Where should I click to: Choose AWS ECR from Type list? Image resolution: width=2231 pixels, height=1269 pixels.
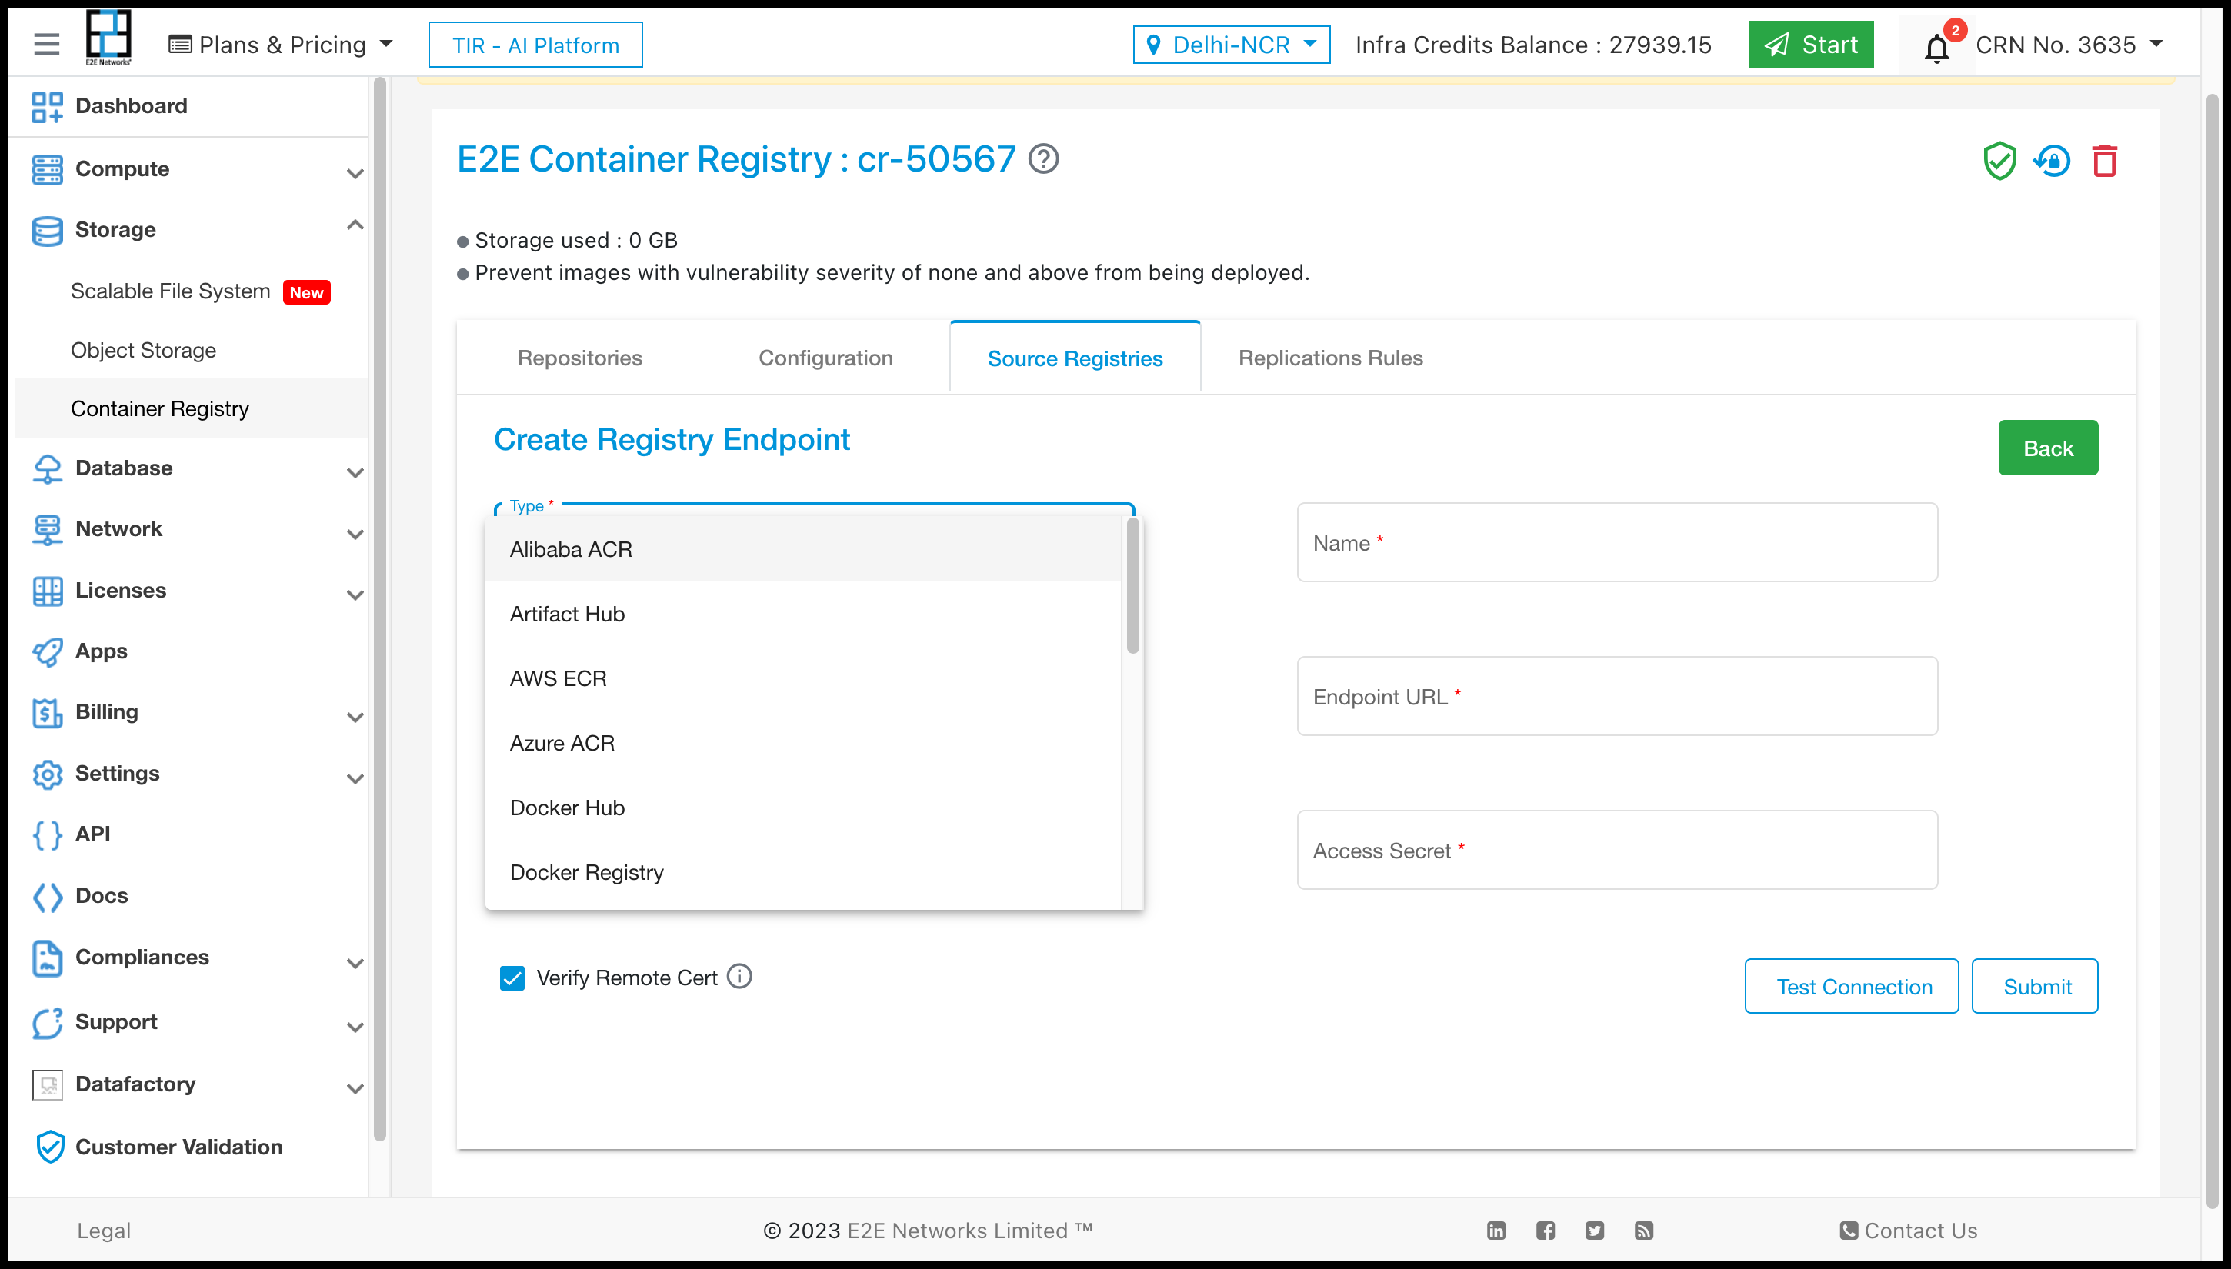(803, 678)
